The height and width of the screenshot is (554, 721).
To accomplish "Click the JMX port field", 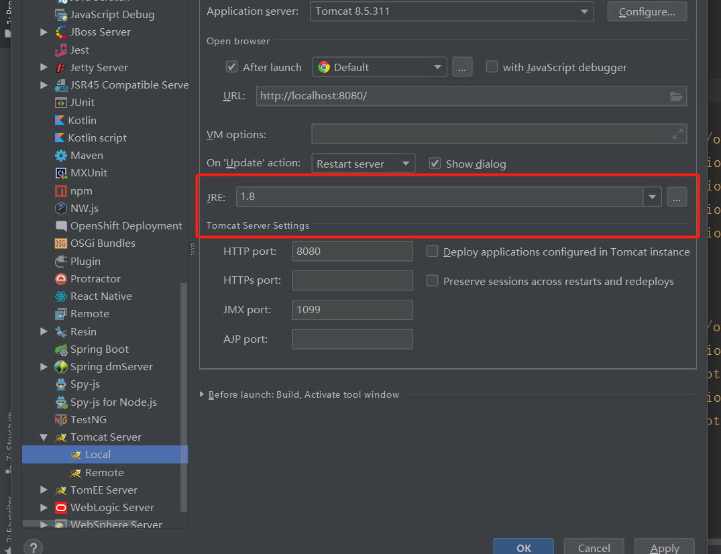I will pos(352,310).
